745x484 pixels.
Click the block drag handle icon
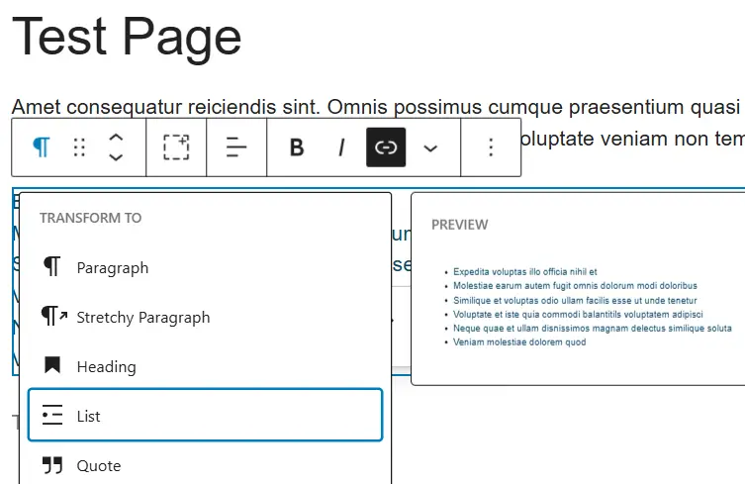(x=79, y=147)
